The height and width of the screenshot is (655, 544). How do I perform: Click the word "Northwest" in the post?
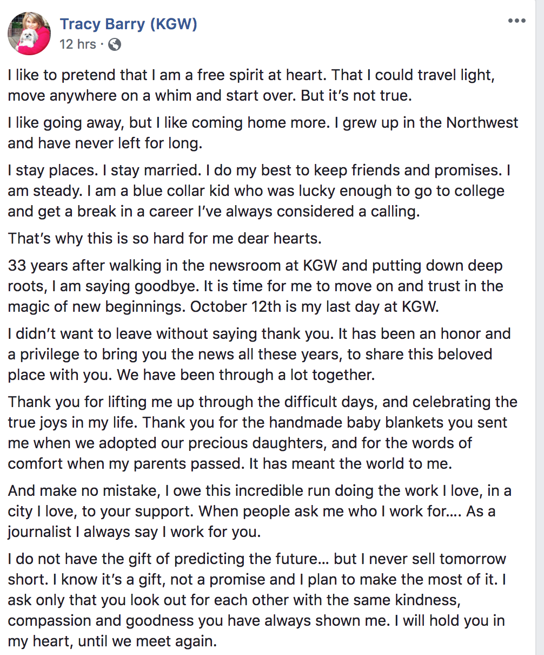pyautogui.click(x=482, y=123)
